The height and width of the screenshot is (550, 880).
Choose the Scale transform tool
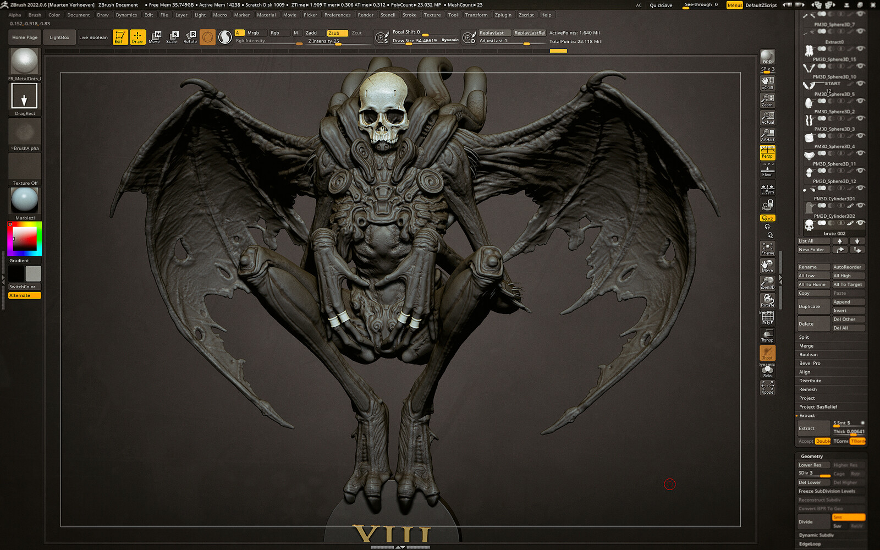pos(172,37)
